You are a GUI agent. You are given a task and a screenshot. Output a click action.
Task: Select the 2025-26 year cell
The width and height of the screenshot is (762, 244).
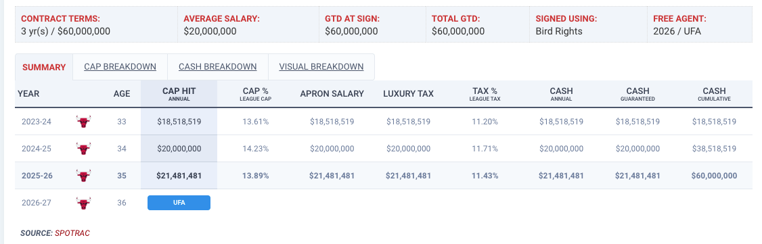pyautogui.click(x=37, y=176)
